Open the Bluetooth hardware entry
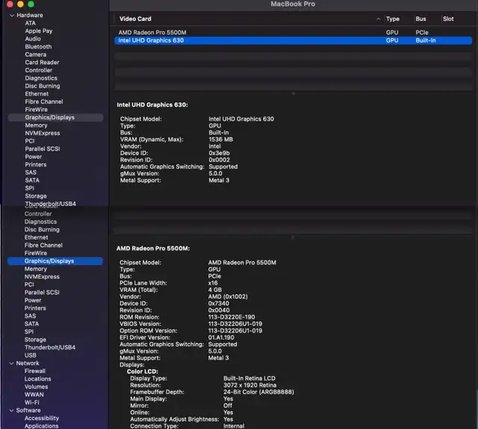The width and height of the screenshot is (478, 429). click(x=38, y=46)
